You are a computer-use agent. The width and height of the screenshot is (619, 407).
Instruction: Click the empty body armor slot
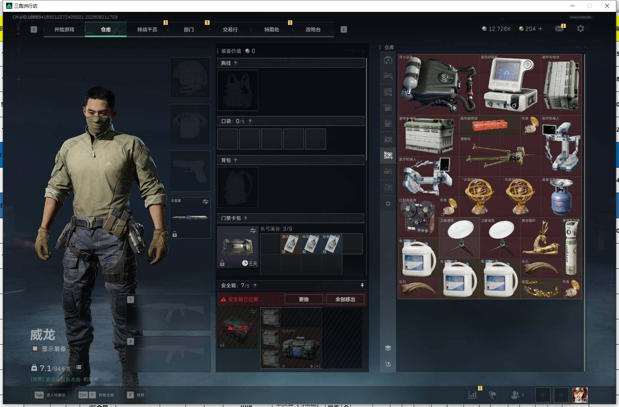pos(190,124)
